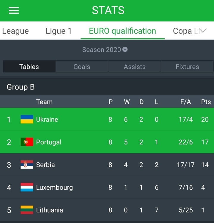Tap the Ukraine flag icon

[27, 119]
